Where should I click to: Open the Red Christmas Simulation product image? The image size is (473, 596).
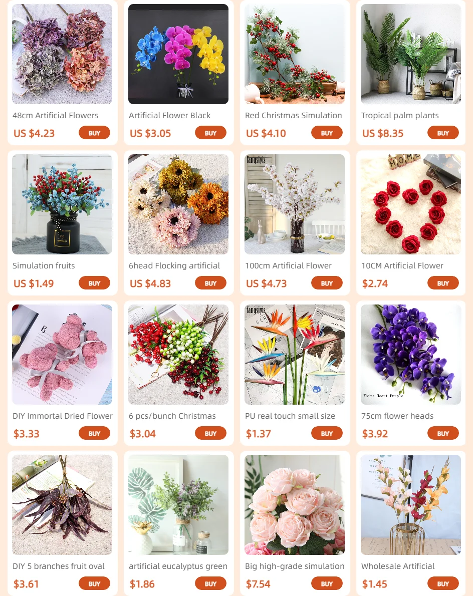click(295, 54)
